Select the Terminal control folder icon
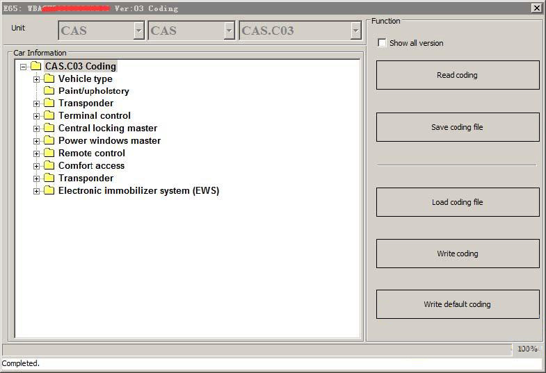546x373 pixels. [49, 116]
